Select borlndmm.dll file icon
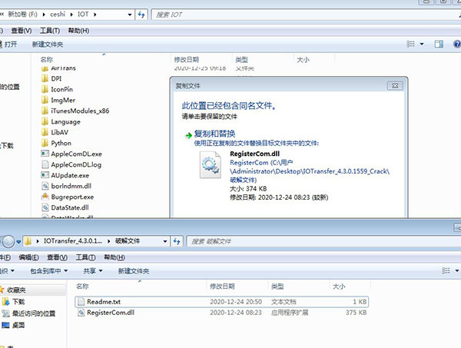461x348 pixels. pos(45,186)
